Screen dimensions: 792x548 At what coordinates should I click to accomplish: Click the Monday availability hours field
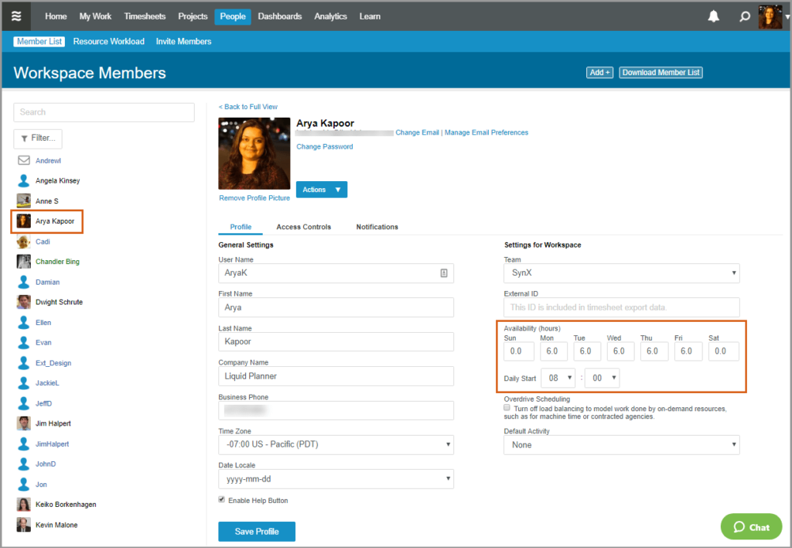(x=552, y=351)
